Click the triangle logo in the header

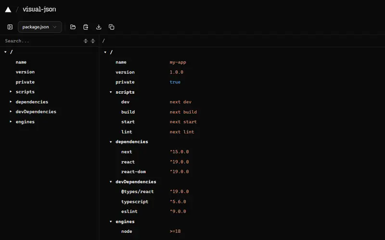[8, 10]
